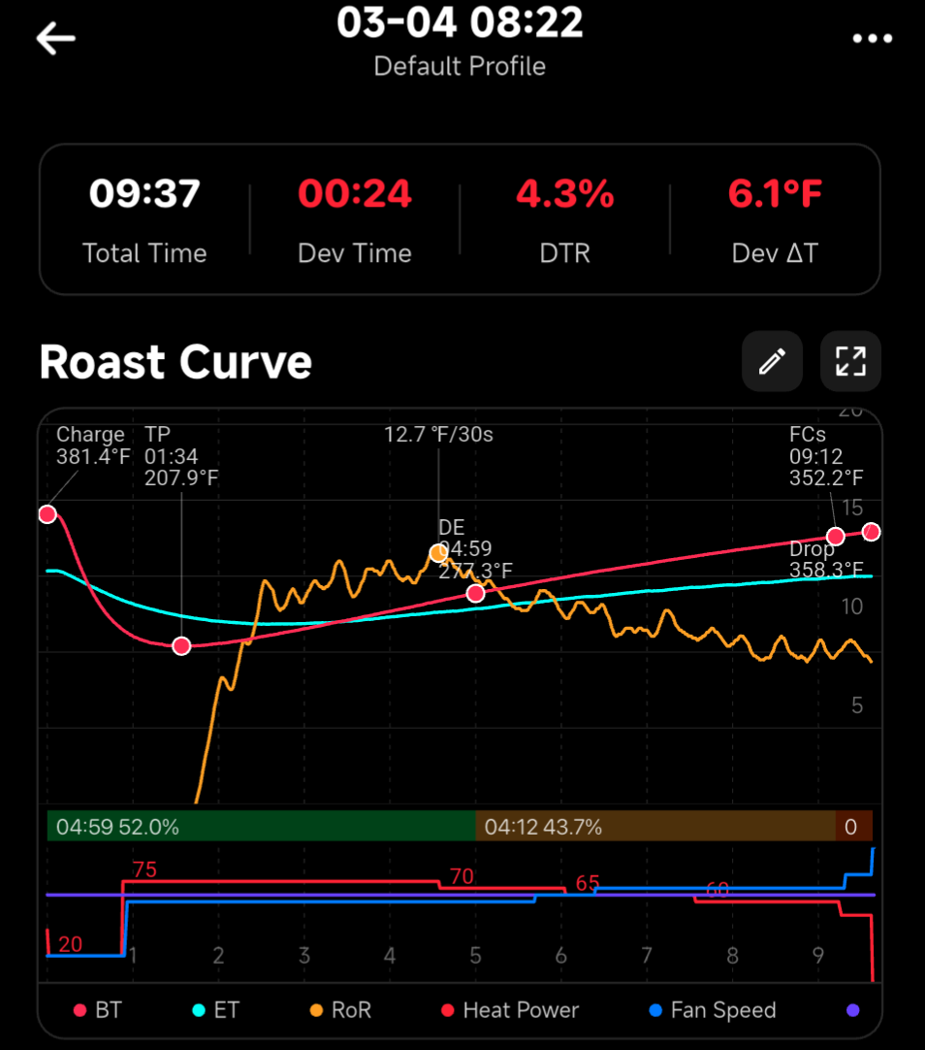Open the Dev Time statistic
The height and width of the screenshot is (1050, 925).
click(x=354, y=218)
